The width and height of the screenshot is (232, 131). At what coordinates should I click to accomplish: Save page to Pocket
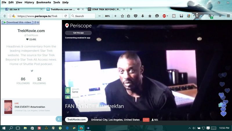pos(135,16)
